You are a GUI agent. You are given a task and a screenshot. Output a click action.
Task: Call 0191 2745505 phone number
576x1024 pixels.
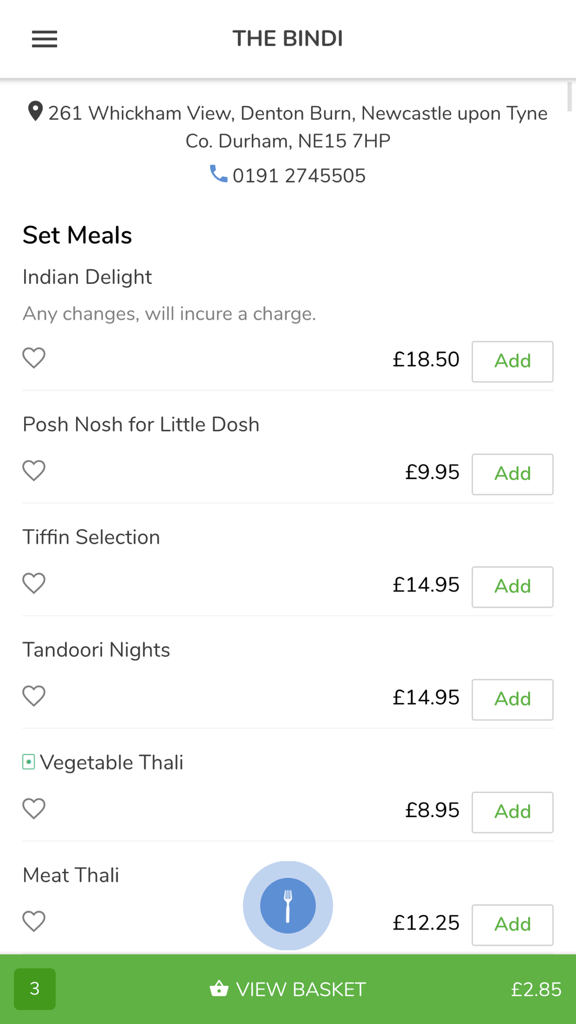point(299,176)
